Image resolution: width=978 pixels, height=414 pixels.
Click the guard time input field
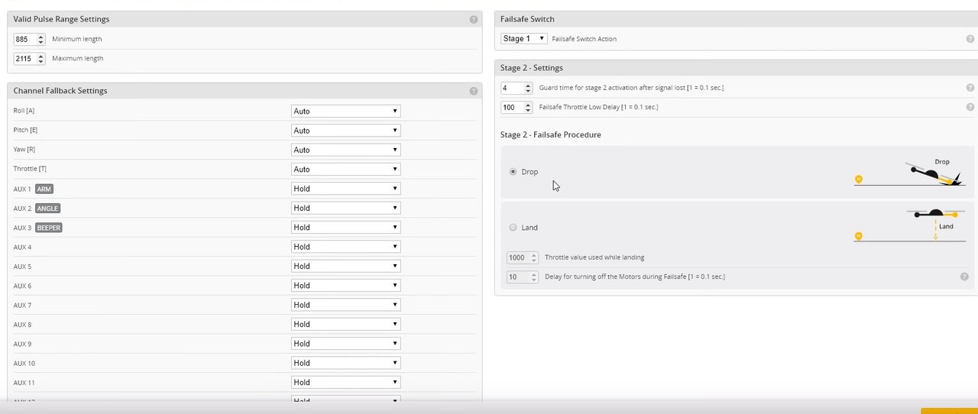[517, 88]
